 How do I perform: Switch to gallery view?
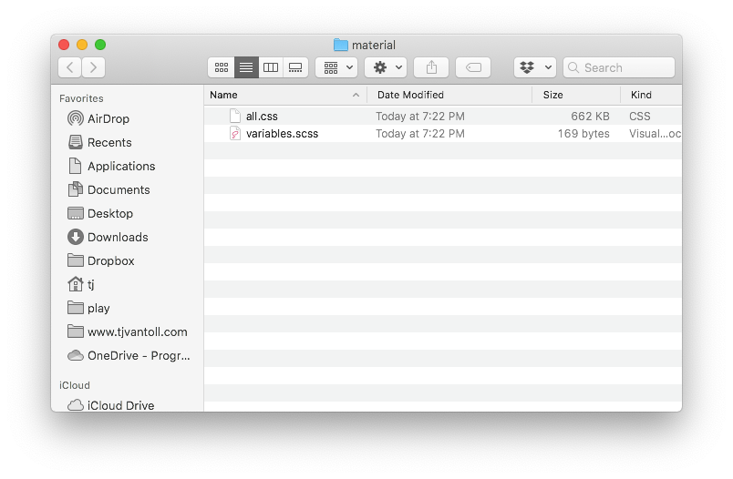(x=295, y=67)
